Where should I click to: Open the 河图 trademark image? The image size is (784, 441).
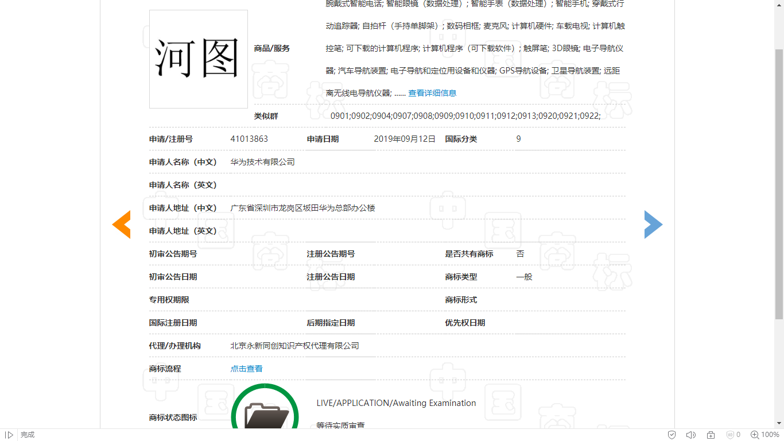click(199, 59)
